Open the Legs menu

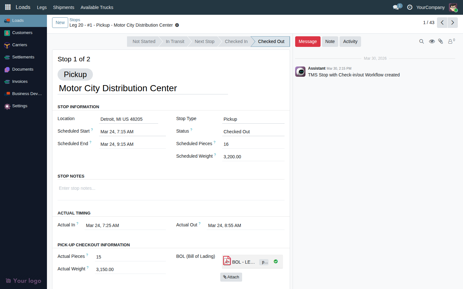[42, 7]
